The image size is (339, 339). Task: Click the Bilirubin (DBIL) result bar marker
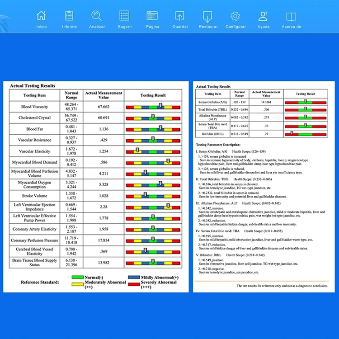(x=292, y=133)
